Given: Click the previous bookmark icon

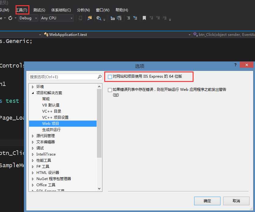Looking at the screenshot, I should click(x=151, y=18).
